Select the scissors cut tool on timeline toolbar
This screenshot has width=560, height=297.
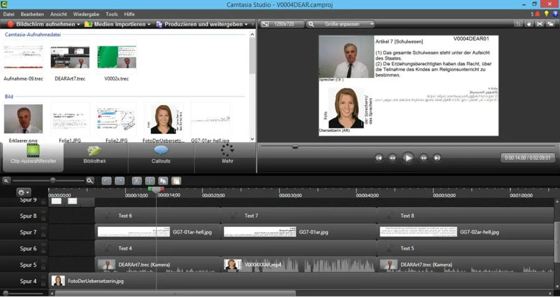coord(136,181)
